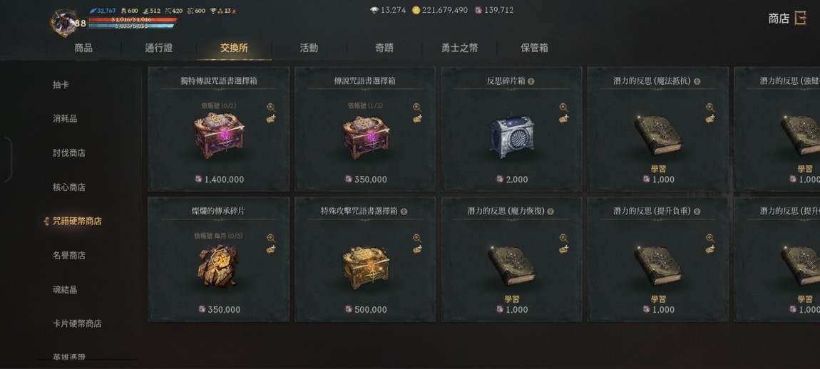Image resolution: width=820 pixels, height=369 pixels.
Task: Open 討伐商店 in the sidebar
Action: 68,153
